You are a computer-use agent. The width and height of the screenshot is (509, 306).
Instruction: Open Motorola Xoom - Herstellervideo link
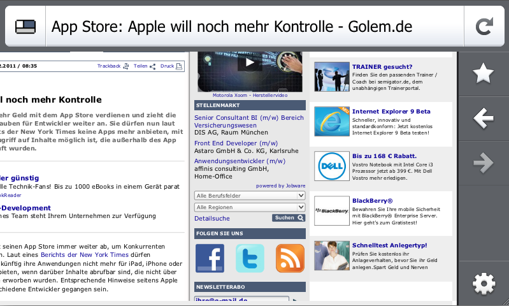250,95
